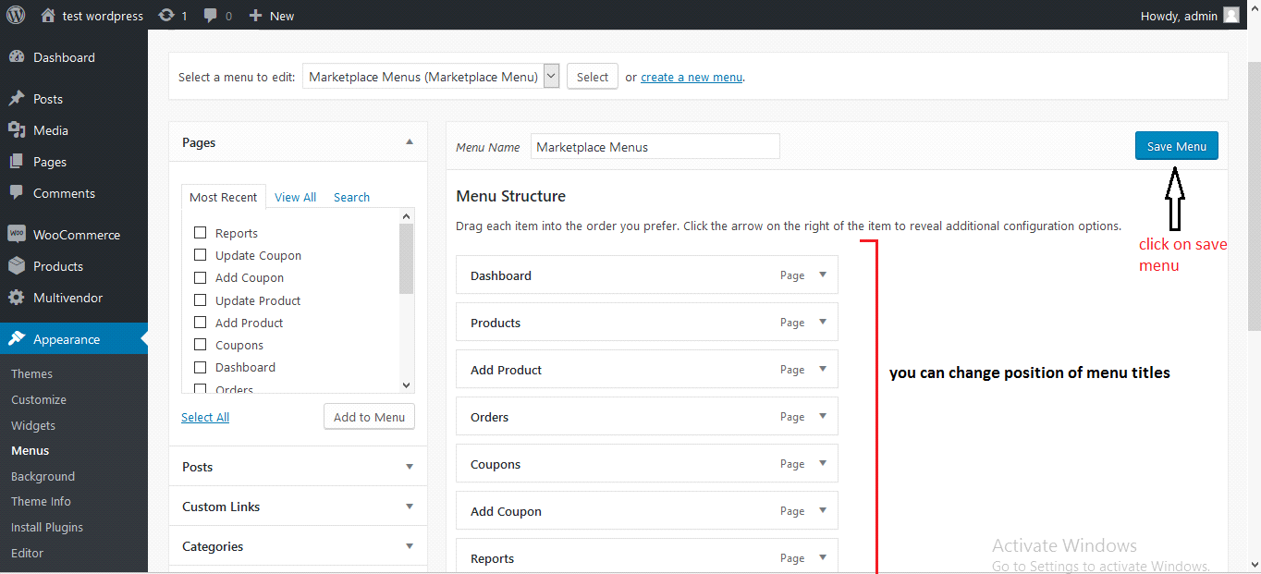Tick the Add Coupon checkbox
This screenshot has height=574, width=1261.
click(x=200, y=277)
